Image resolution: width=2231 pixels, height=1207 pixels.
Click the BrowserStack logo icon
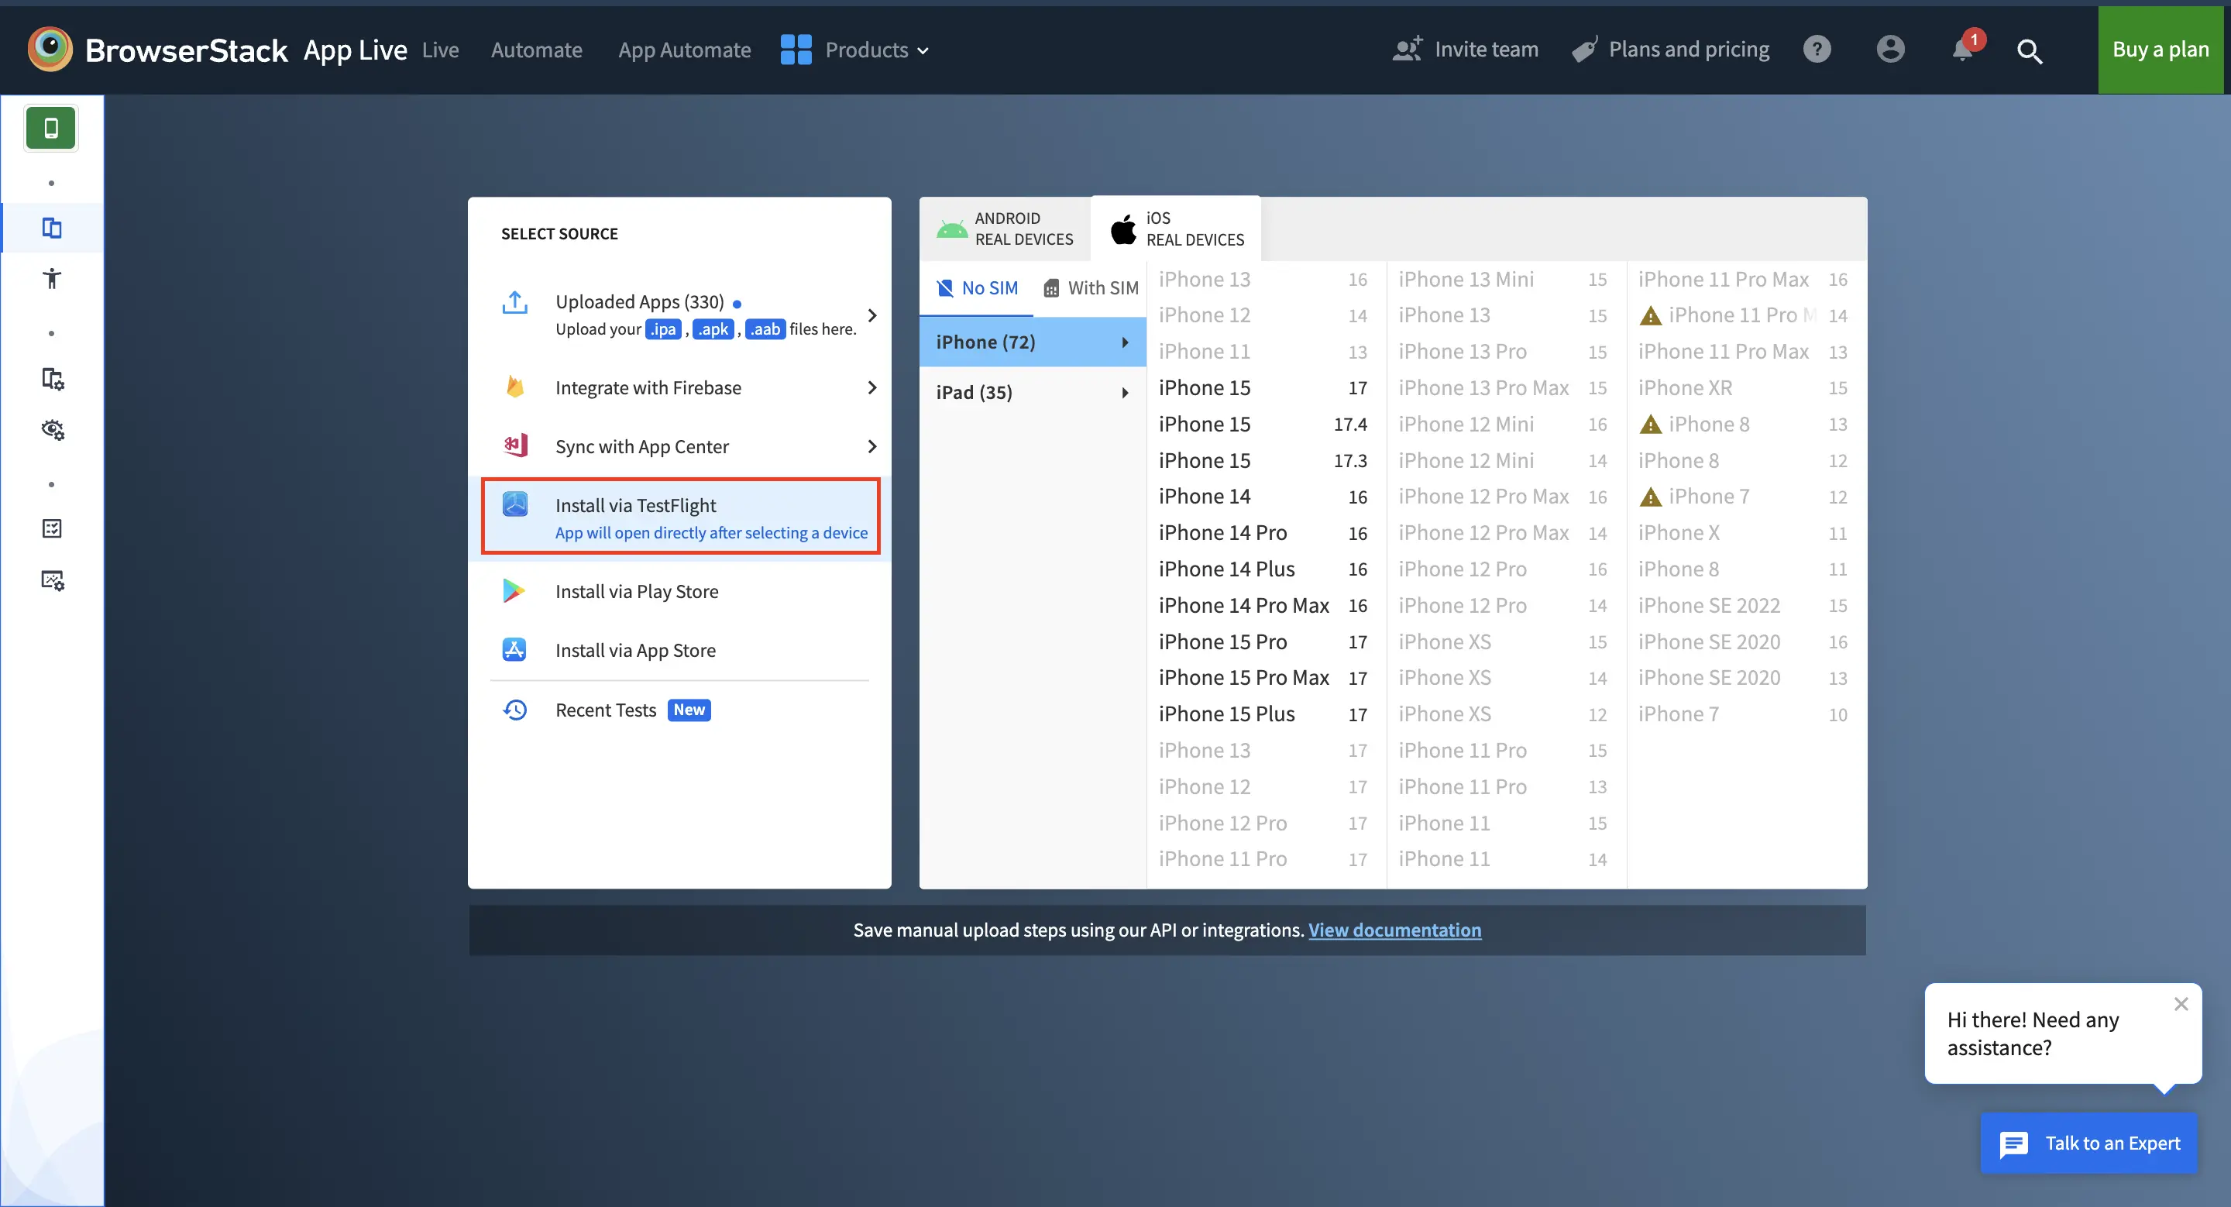click(50, 50)
